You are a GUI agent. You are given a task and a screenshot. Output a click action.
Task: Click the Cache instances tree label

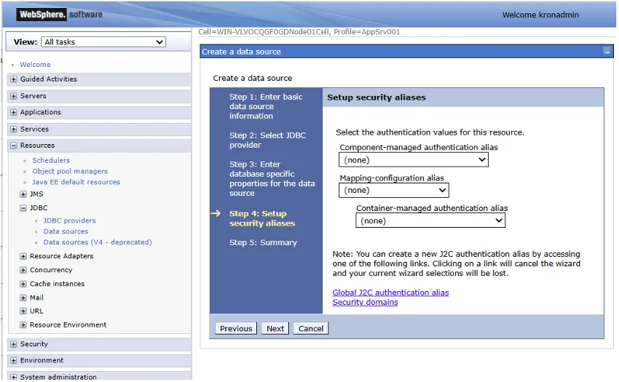click(x=58, y=284)
